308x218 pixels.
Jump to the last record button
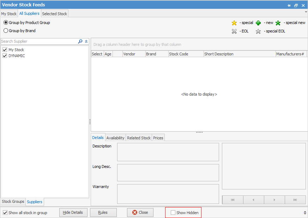pyautogui.click(x=295, y=200)
